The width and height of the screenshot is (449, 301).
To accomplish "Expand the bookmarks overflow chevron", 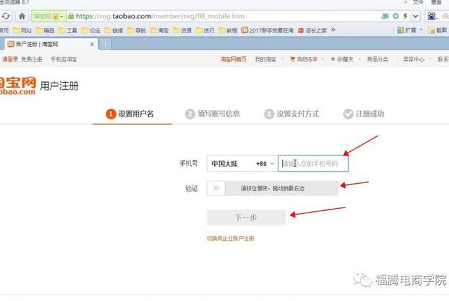I will tap(333, 29).
